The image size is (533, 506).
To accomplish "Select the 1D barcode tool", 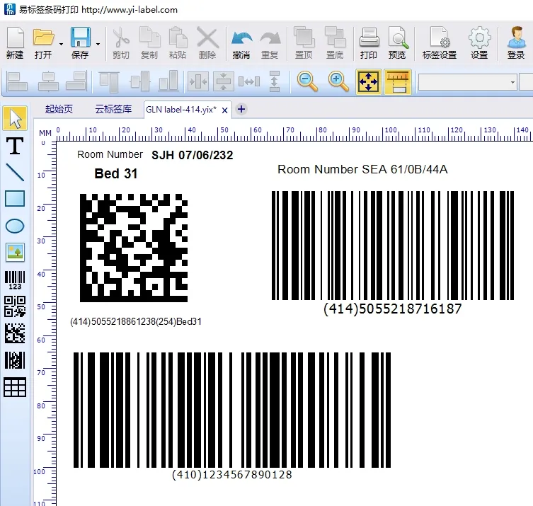I will (15, 280).
